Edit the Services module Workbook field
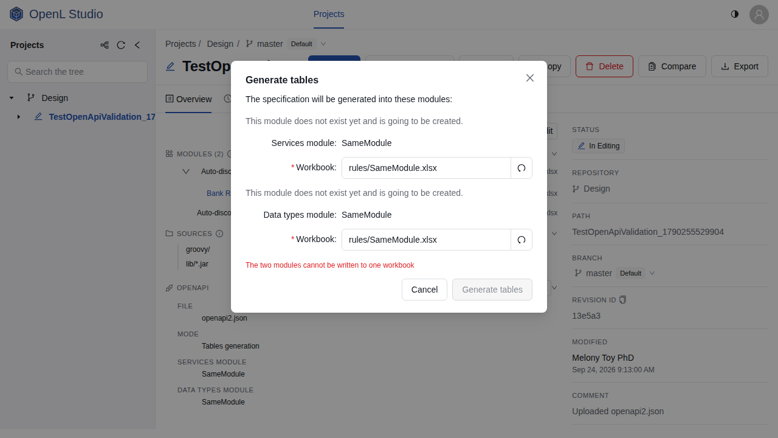This screenshot has height=438, width=778. pyautogui.click(x=426, y=168)
